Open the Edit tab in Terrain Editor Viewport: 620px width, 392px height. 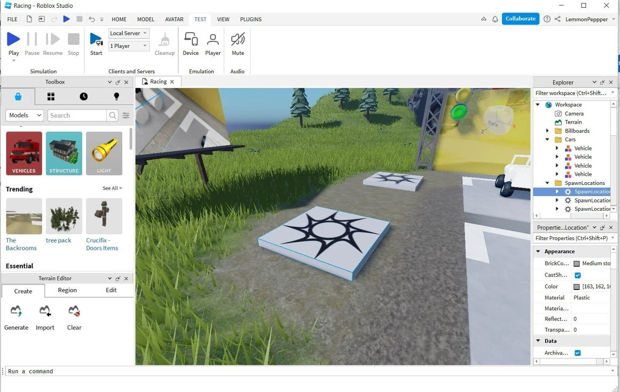[x=111, y=290]
